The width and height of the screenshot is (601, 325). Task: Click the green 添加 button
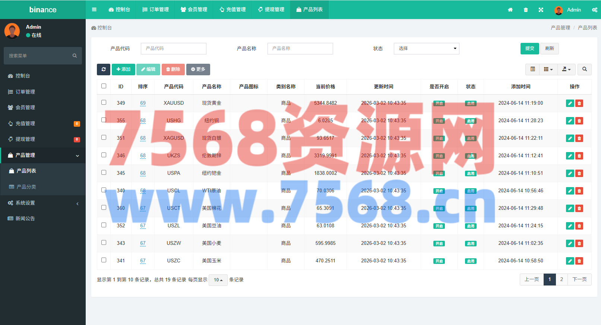pos(123,69)
